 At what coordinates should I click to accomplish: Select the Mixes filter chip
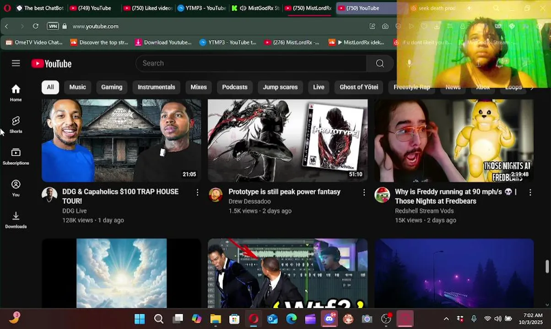click(x=199, y=87)
